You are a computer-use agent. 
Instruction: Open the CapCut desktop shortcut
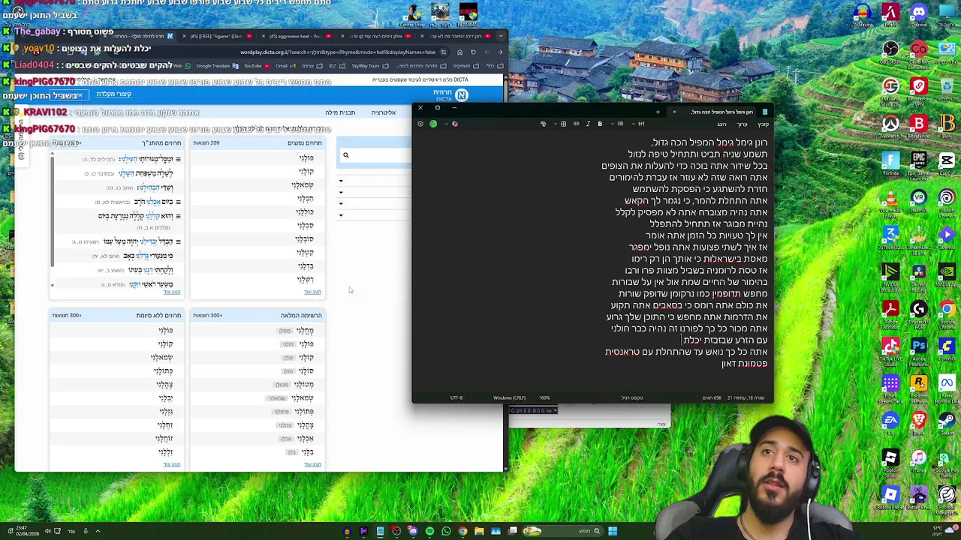[x=947, y=164]
